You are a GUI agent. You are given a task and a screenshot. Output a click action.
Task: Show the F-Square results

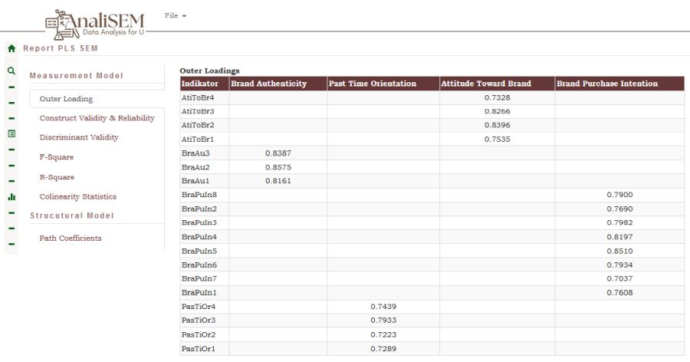pos(57,157)
